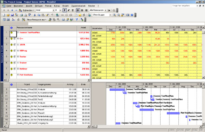205x132 pixels.
Task: Open a file with the folder icon
Action: click(x=8, y=15)
